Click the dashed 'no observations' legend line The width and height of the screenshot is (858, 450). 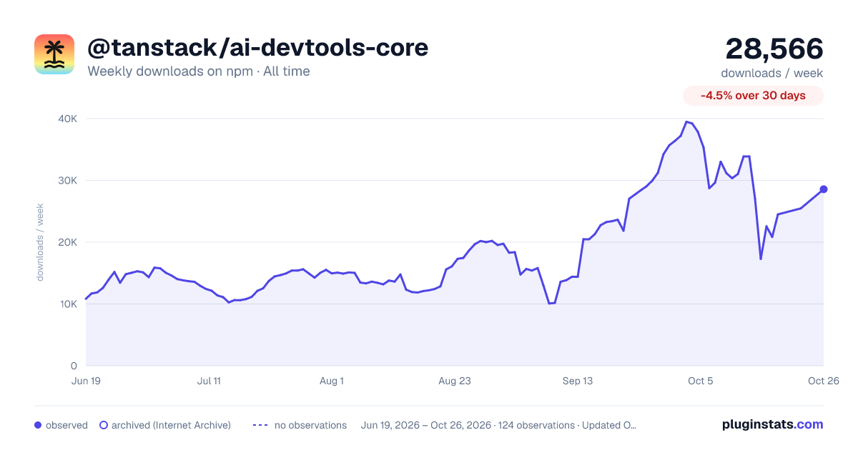(260, 425)
